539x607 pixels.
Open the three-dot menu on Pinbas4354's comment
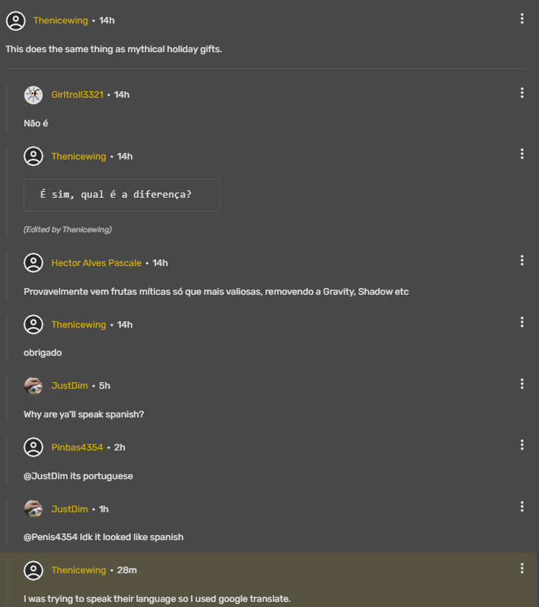coord(522,445)
